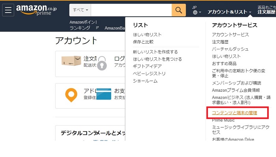
Task: Open ご利用中の定期おトク便の変更・停止 link
Action: click(x=239, y=73)
